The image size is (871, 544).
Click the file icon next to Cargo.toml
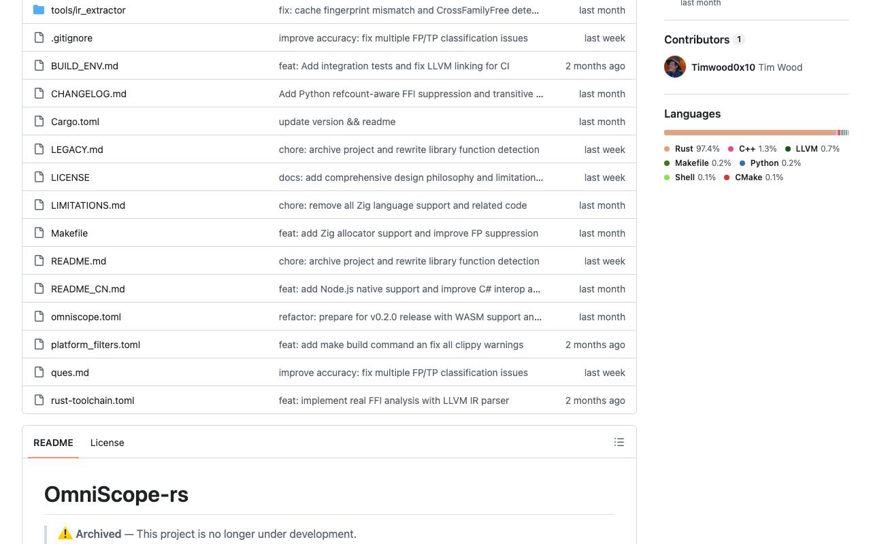coord(39,122)
